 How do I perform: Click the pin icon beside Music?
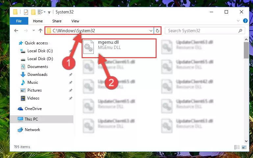tap(70, 82)
